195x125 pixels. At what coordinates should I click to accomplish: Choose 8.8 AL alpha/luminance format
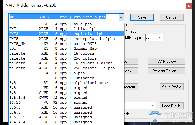66,83
